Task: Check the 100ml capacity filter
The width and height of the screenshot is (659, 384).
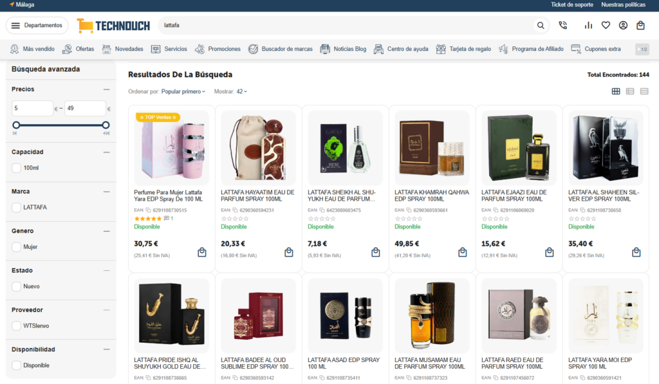Action: [x=16, y=168]
